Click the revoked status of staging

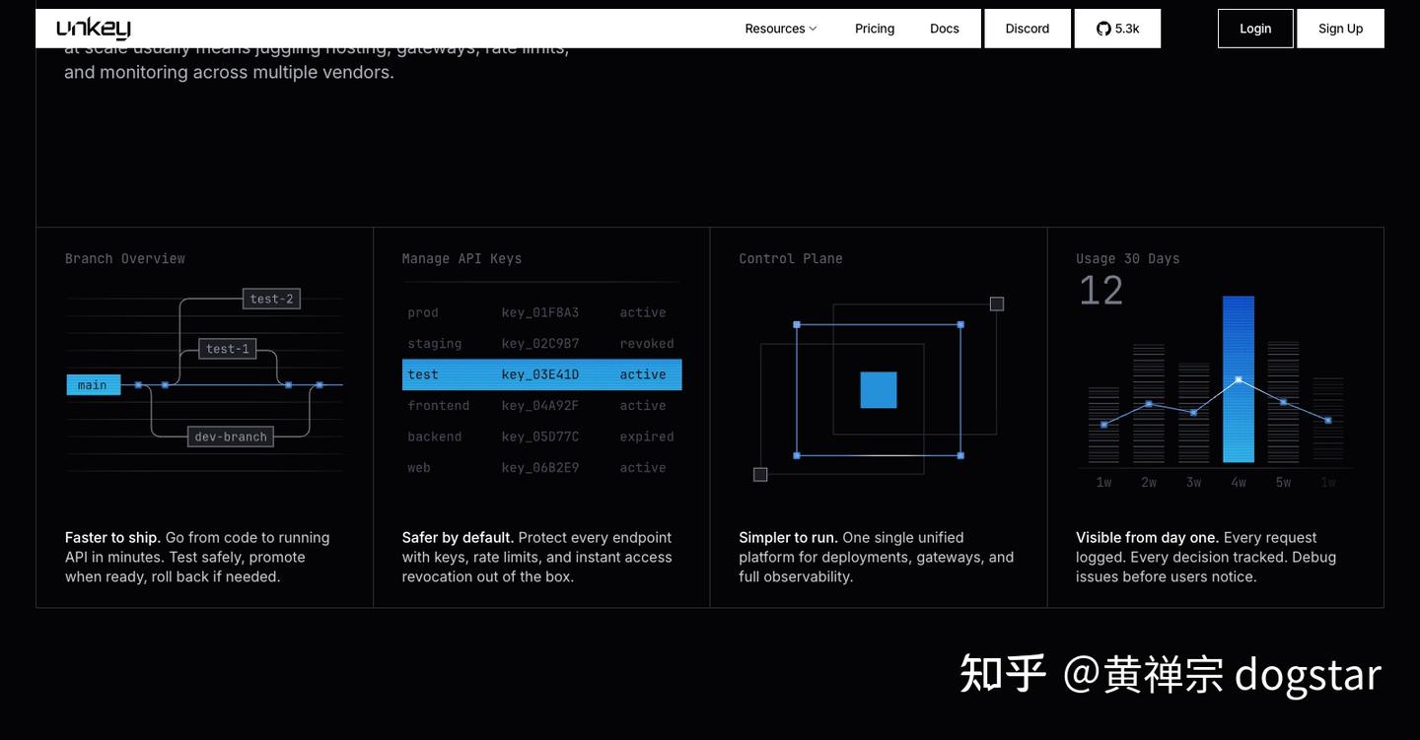pyautogui.click(x=647, y=344)
